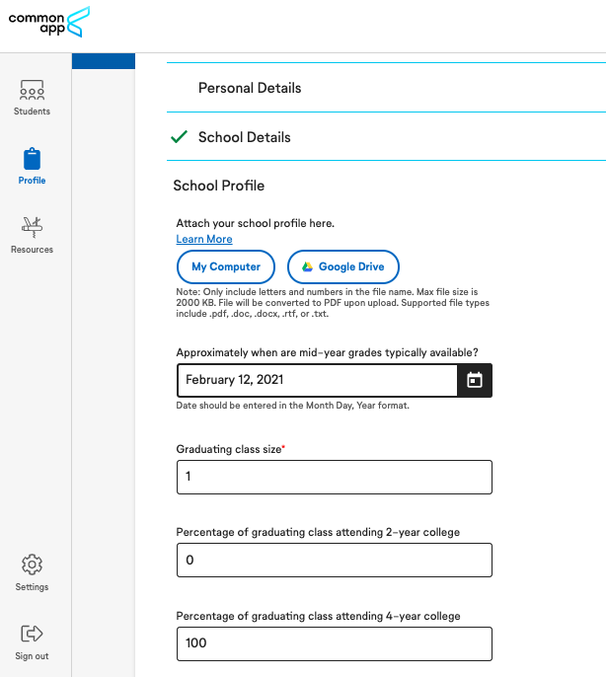
Task: Click the 2-year college percentage field
Action: [335, 560]
